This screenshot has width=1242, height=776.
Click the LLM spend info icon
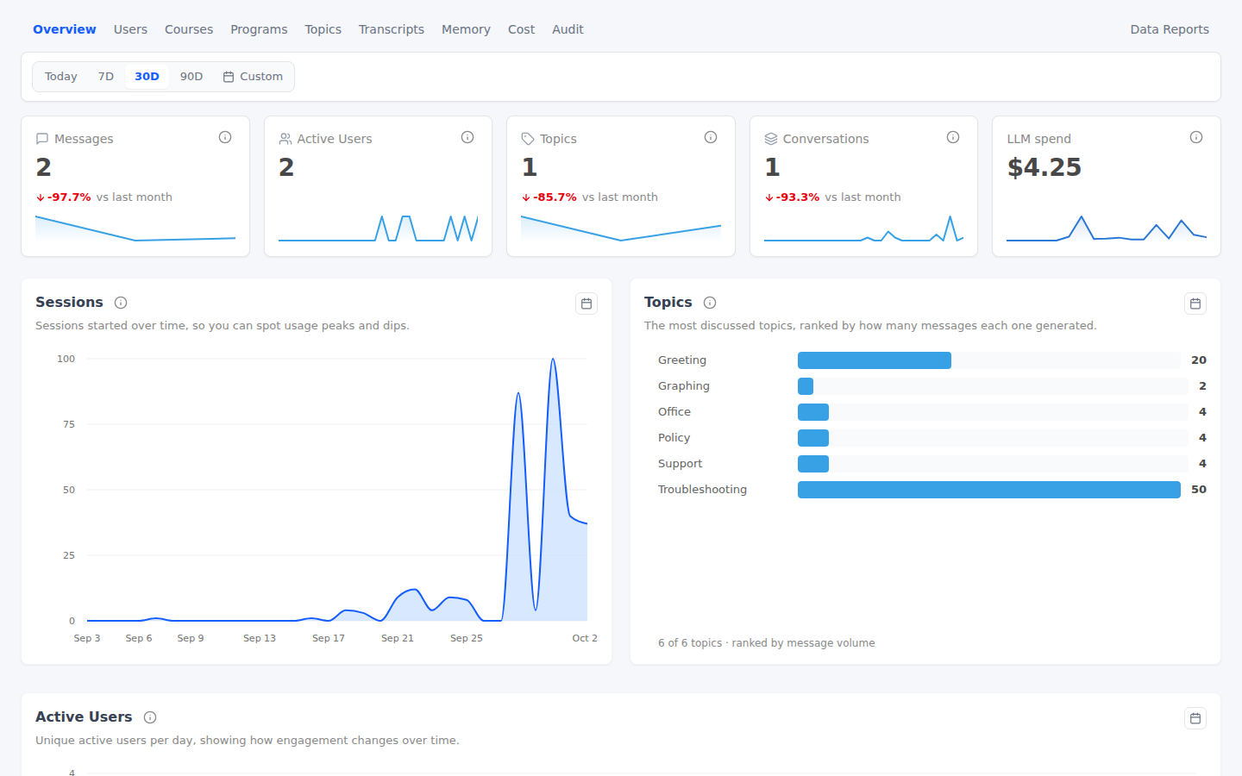tap(1196, 137)
